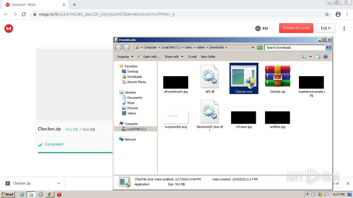
Task: Open a new Chrome tab
Action: [x=74, y=5]
